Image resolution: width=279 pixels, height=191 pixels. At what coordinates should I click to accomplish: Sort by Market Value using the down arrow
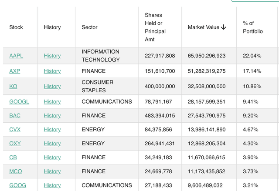(x=224, y=27)
